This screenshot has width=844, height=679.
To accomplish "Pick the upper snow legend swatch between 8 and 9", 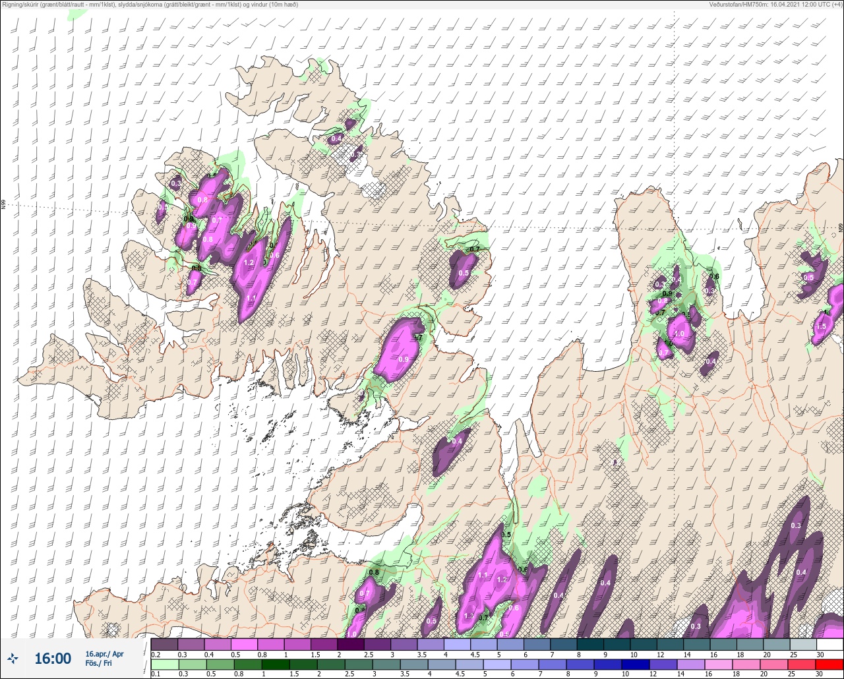I will [590, 644].
